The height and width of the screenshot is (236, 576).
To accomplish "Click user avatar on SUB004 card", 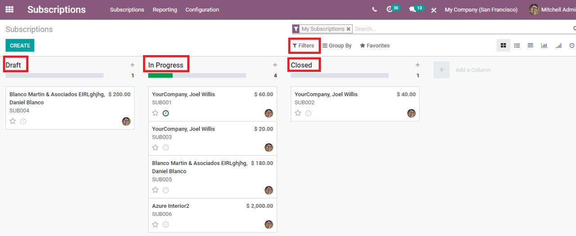I will (126, 121).
